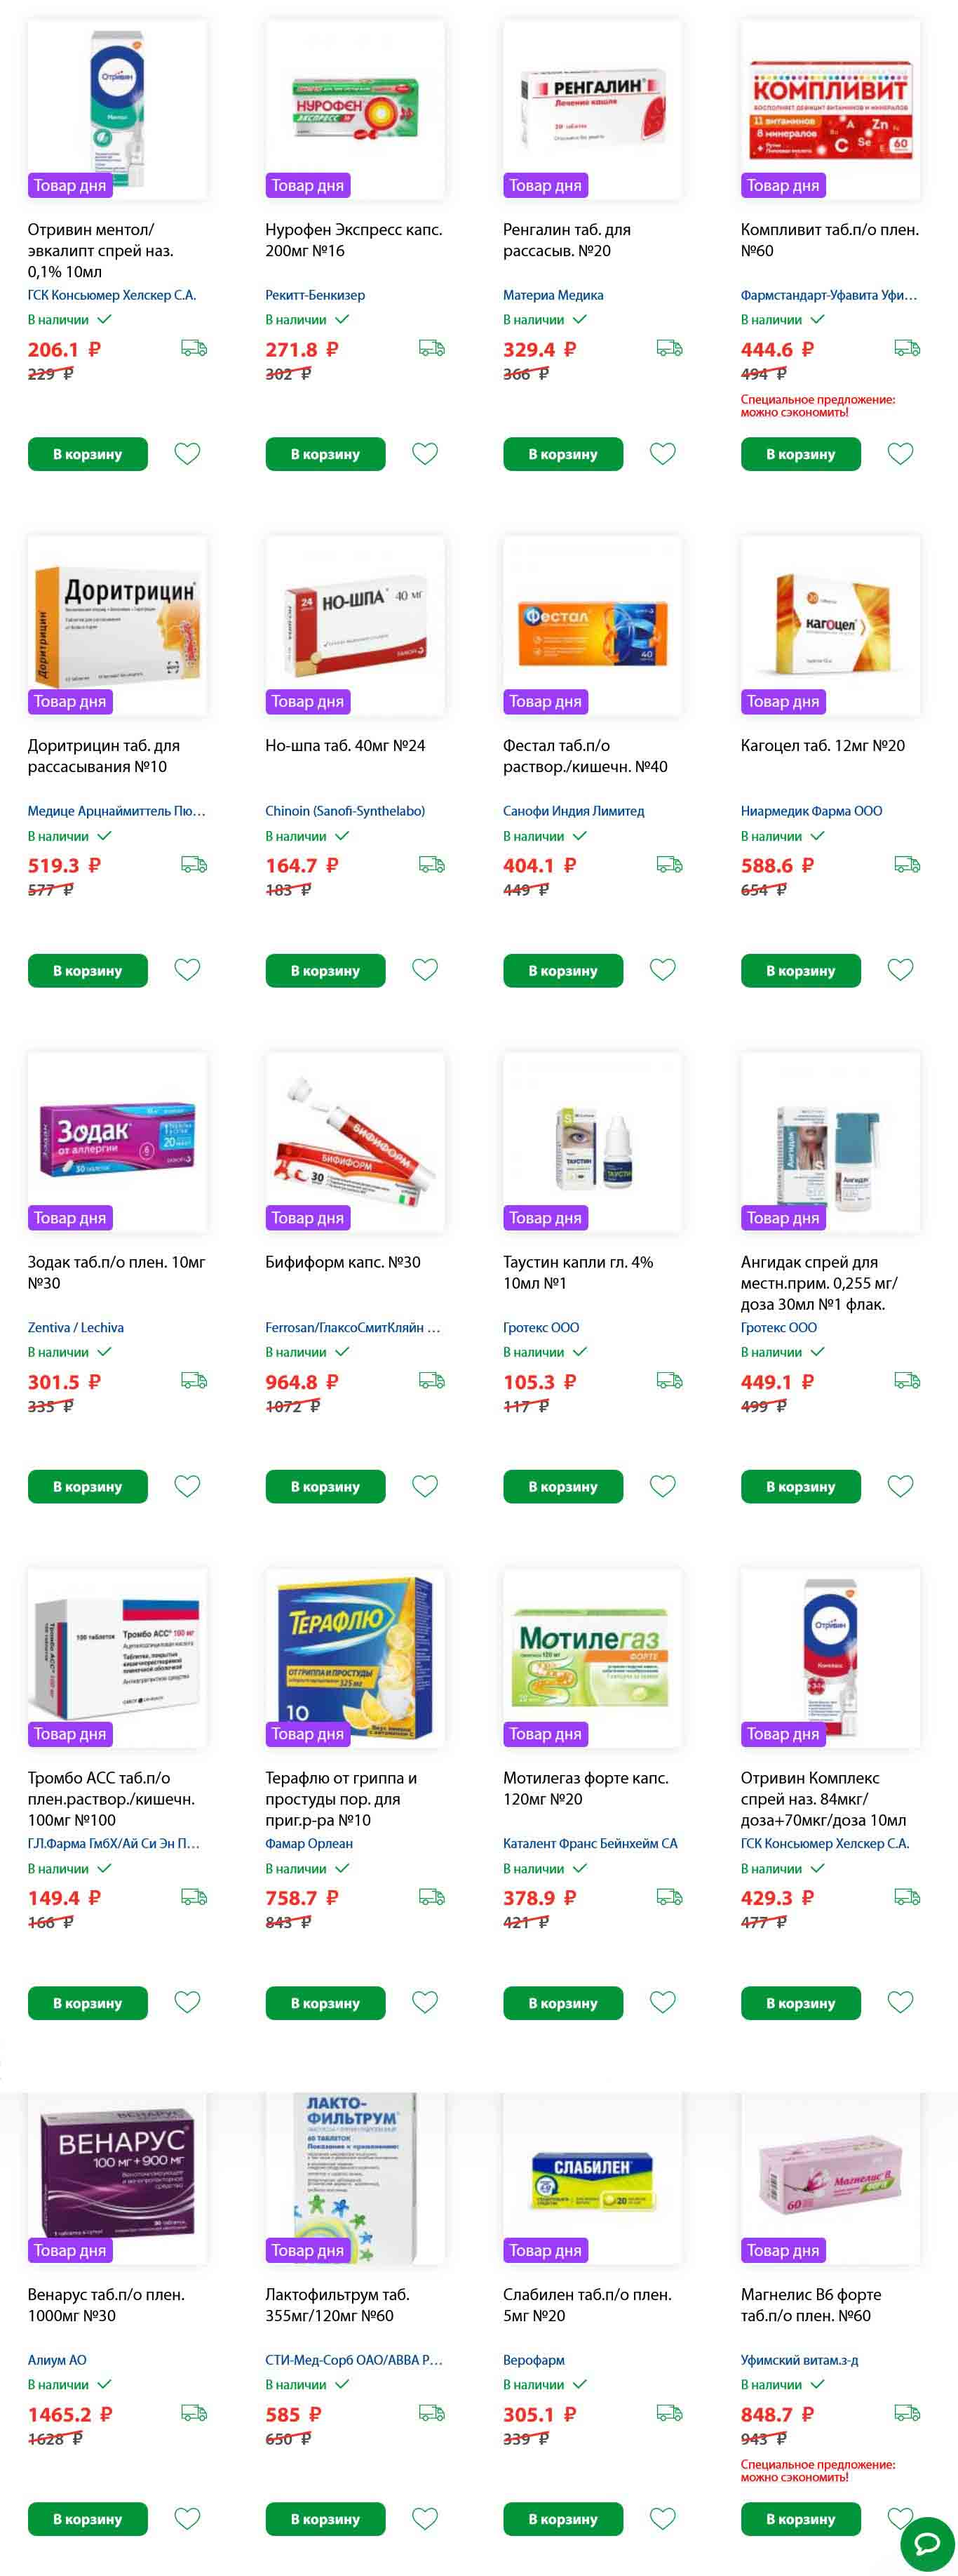Image resolution: width=958 pixels, height=2576 pixels.
Task: Add Отривин ментол spray to favorites with the heart
Action: [x=187, y=454]
